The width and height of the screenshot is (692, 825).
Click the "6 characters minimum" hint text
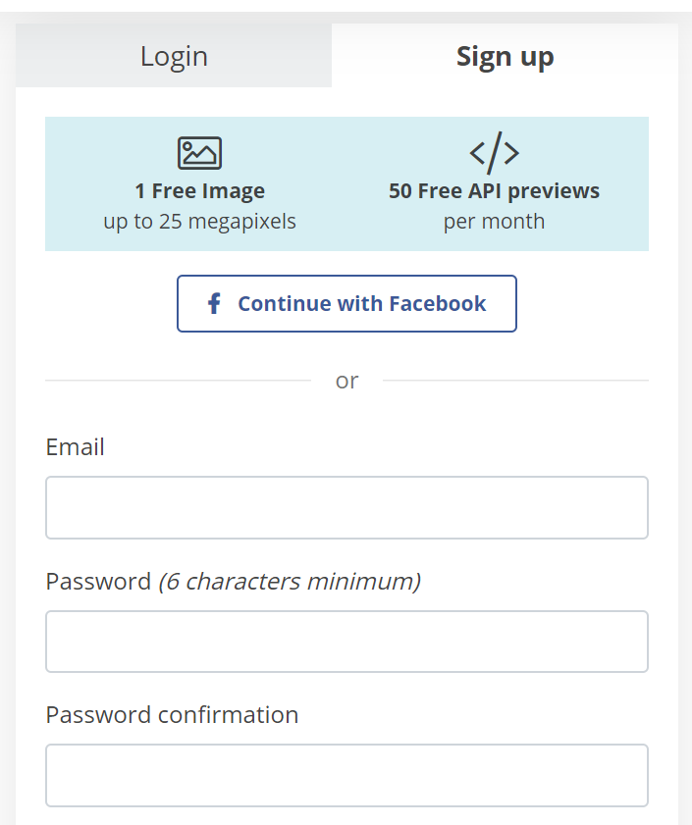pos(290,582)
